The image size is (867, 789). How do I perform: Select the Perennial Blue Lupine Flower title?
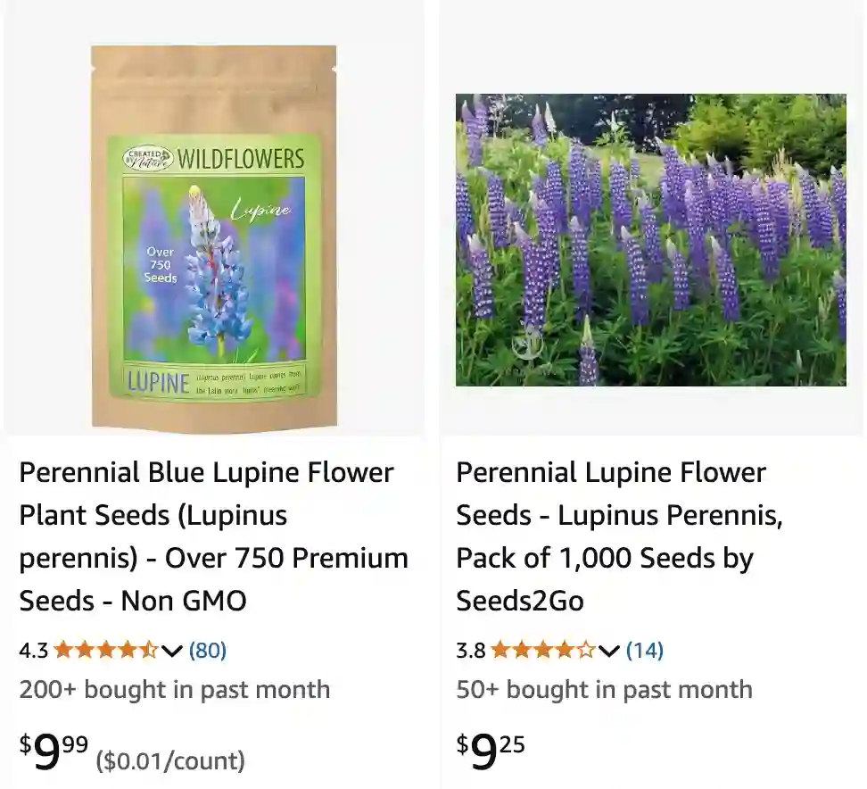tap(212, 536)
